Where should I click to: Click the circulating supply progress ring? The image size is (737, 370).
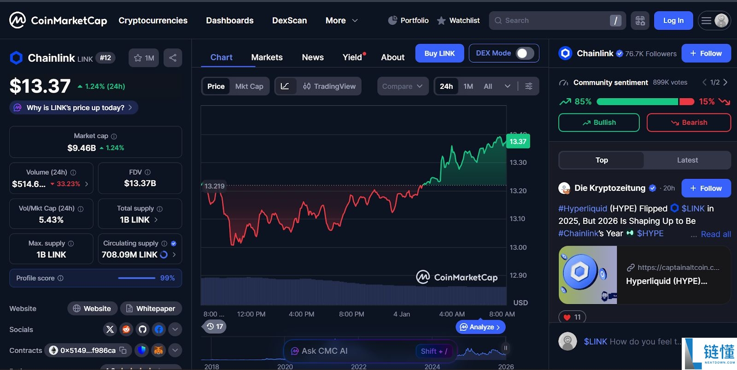164,254
